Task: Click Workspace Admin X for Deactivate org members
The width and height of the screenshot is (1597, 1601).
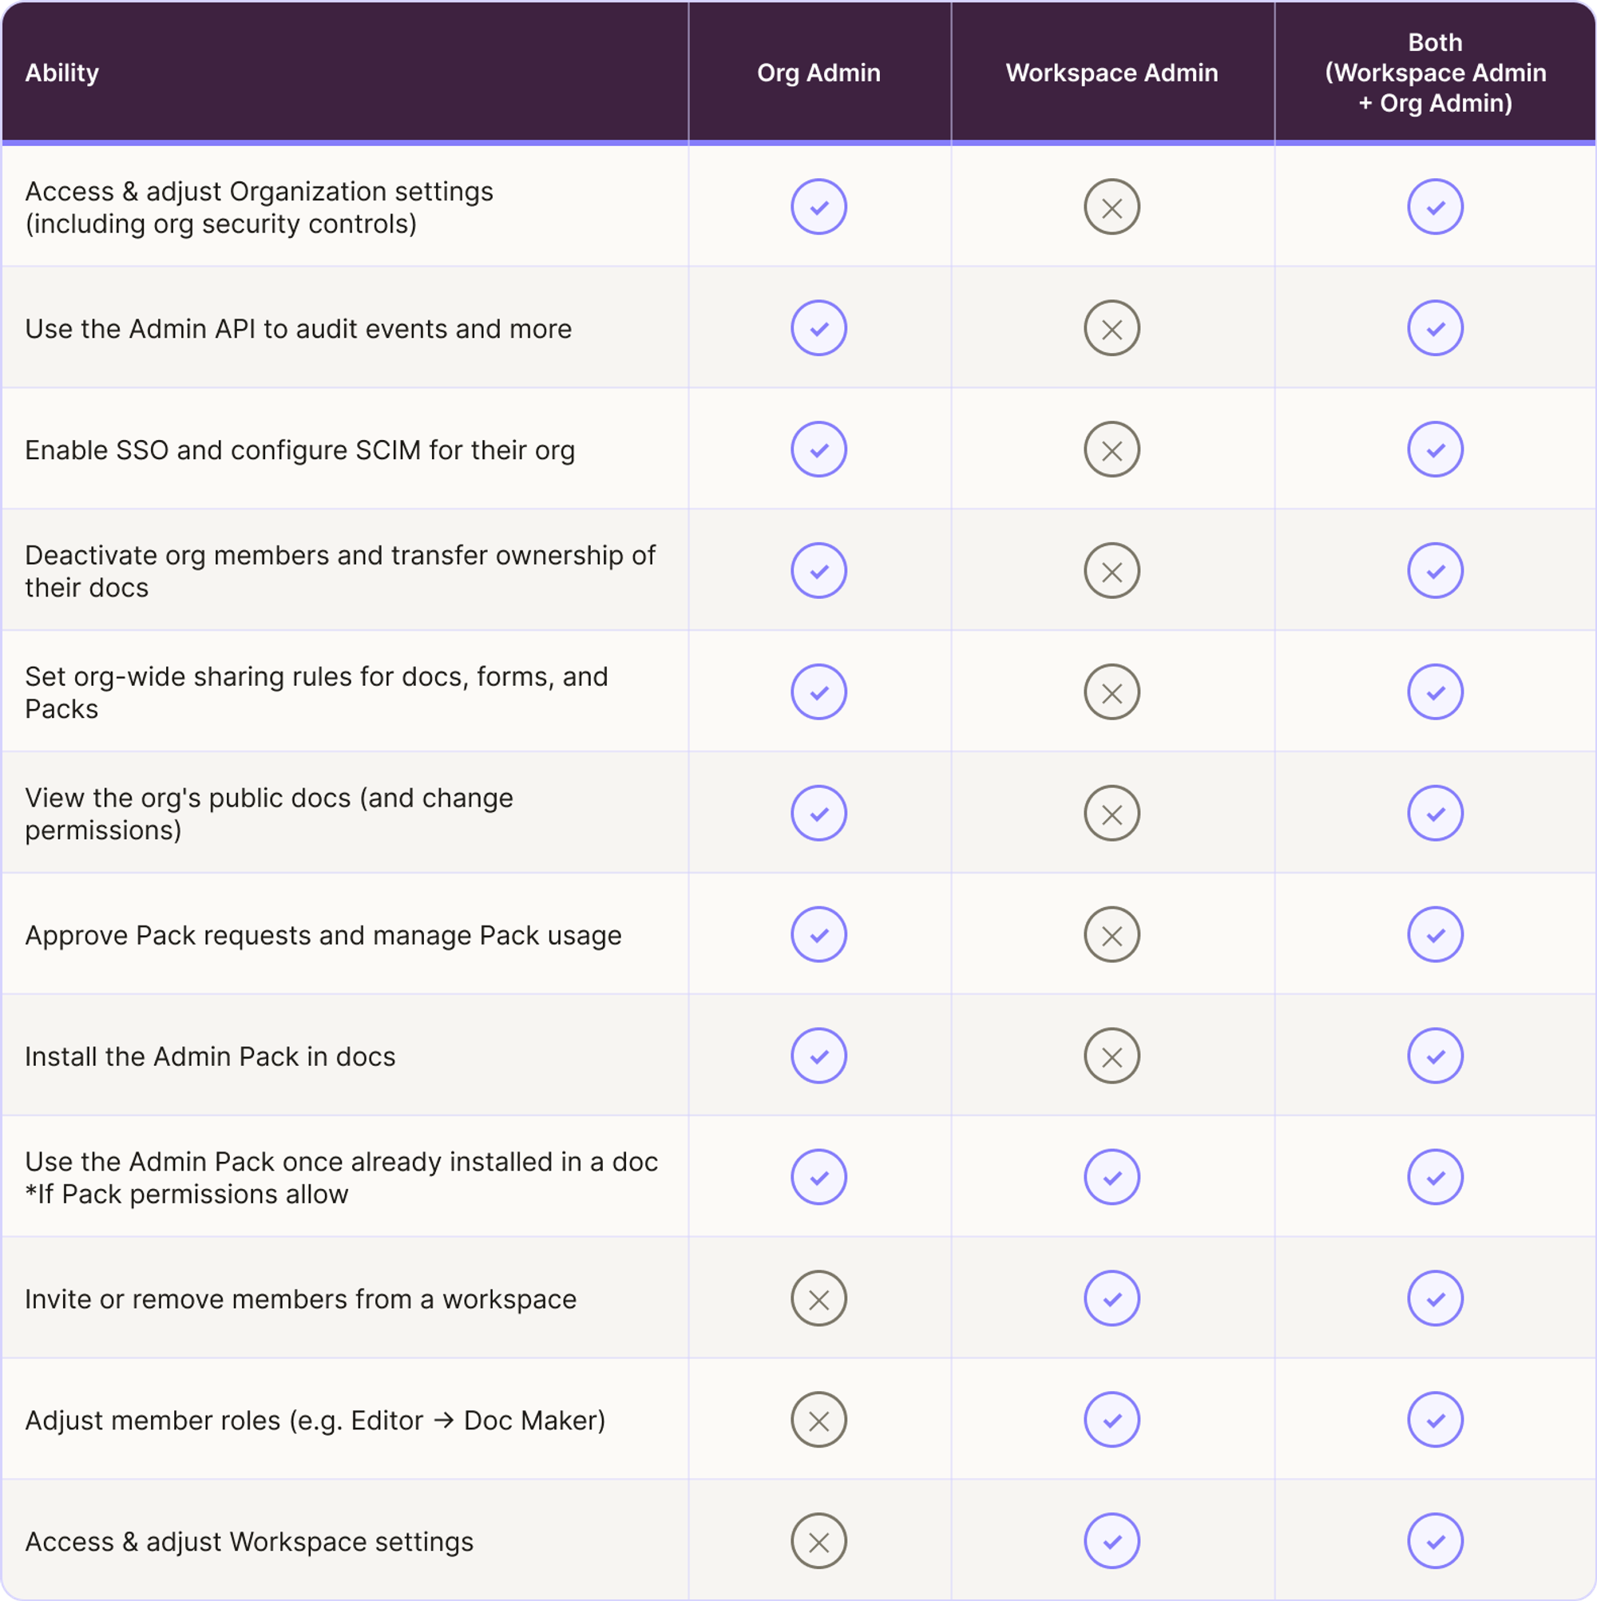Action: point(1112,570)
